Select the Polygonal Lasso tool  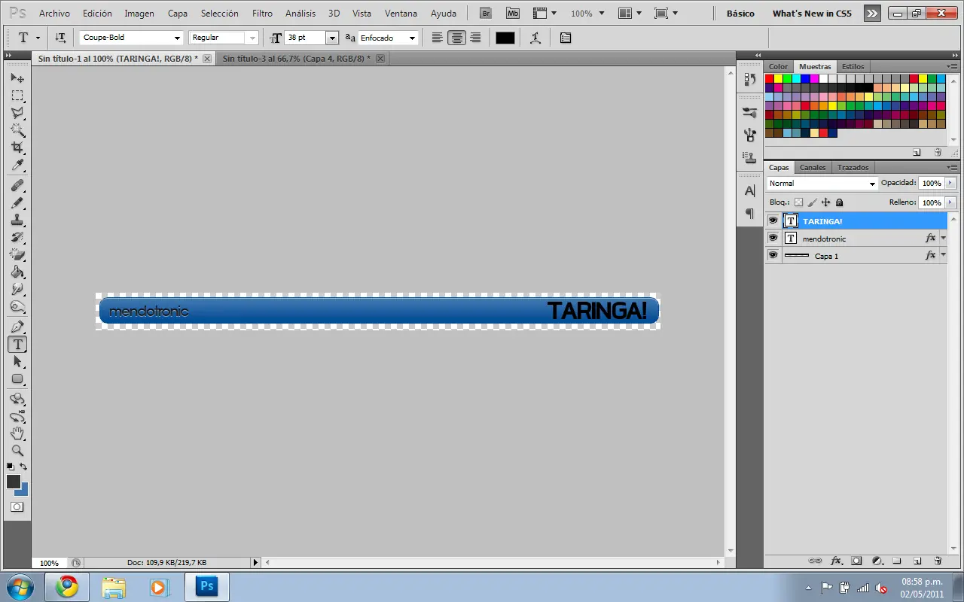(17, 113)
